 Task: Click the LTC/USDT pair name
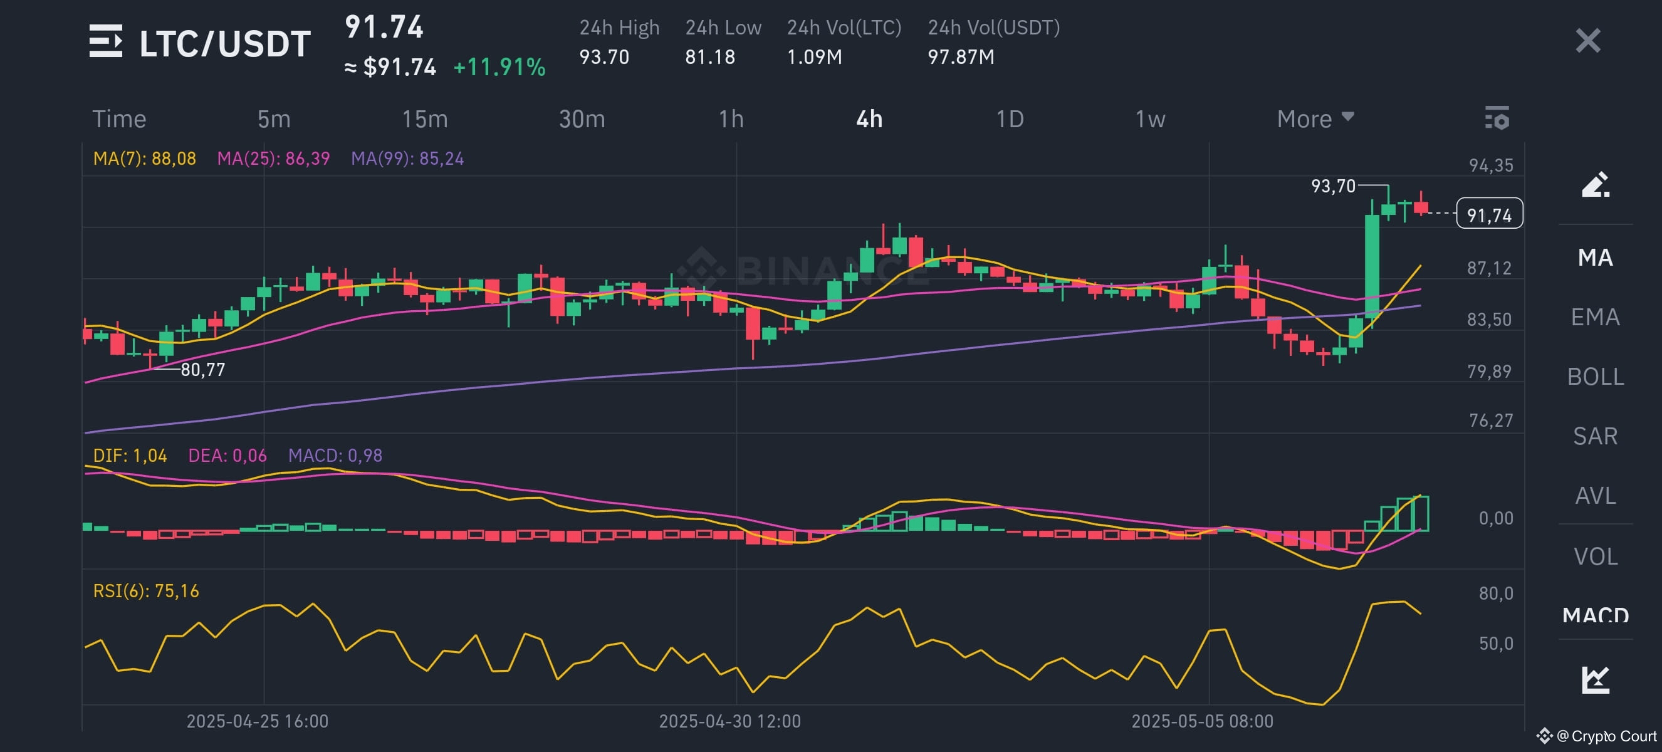(224, 44)
